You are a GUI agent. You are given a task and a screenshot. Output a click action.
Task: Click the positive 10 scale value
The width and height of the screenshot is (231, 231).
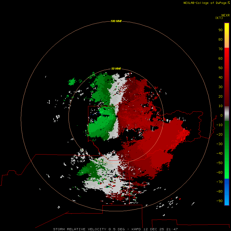(220, 106)
